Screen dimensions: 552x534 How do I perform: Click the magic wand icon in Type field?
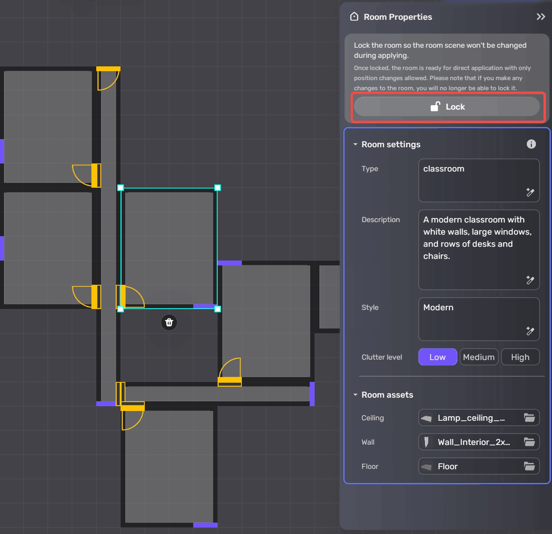[x=530, y=193]
